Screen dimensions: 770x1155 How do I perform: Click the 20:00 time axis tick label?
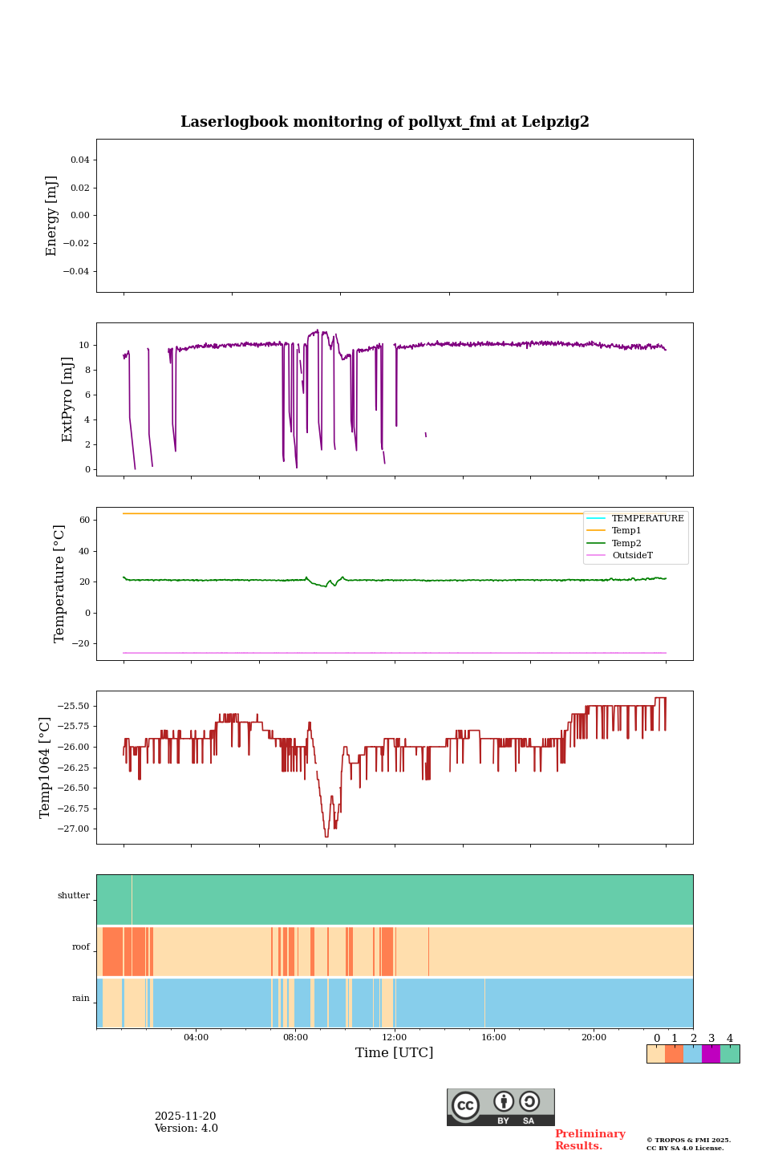[594, 1038]
